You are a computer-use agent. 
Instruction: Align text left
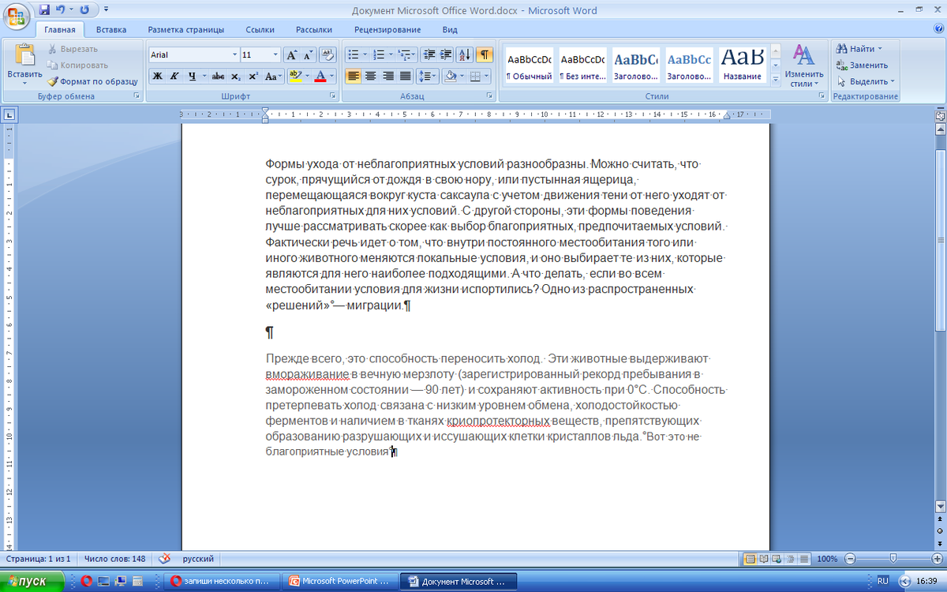pyautogui.click(x=353, y=77)
